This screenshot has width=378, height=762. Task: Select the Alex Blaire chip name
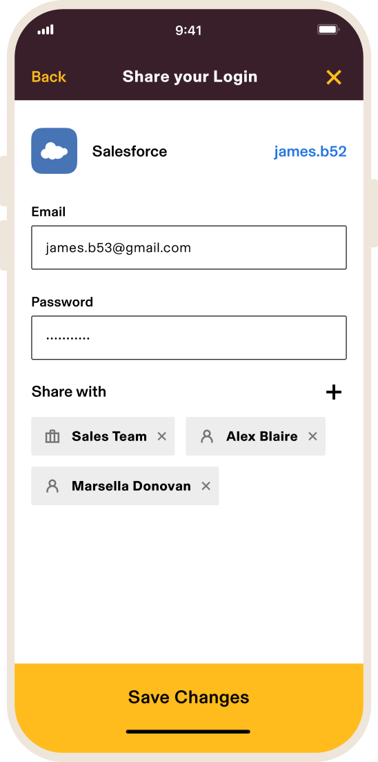[262, 436]
